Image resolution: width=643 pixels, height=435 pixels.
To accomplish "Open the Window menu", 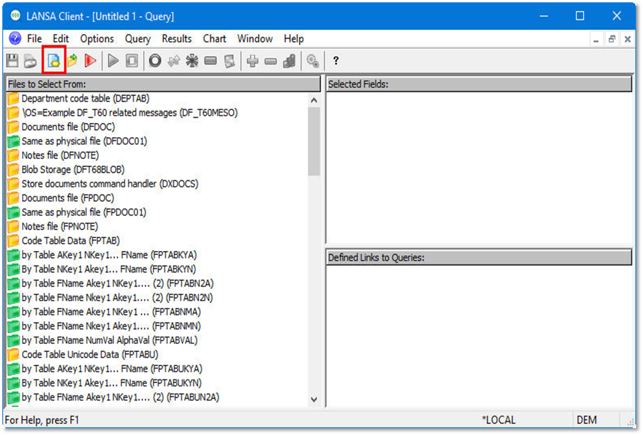I will [x=254, y=39].
